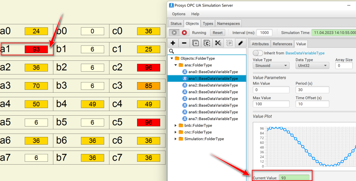The height and width of the screenshot is (181, 356).
Task: Open the Value Type Sinusoid dropdown
Action: 271,66
